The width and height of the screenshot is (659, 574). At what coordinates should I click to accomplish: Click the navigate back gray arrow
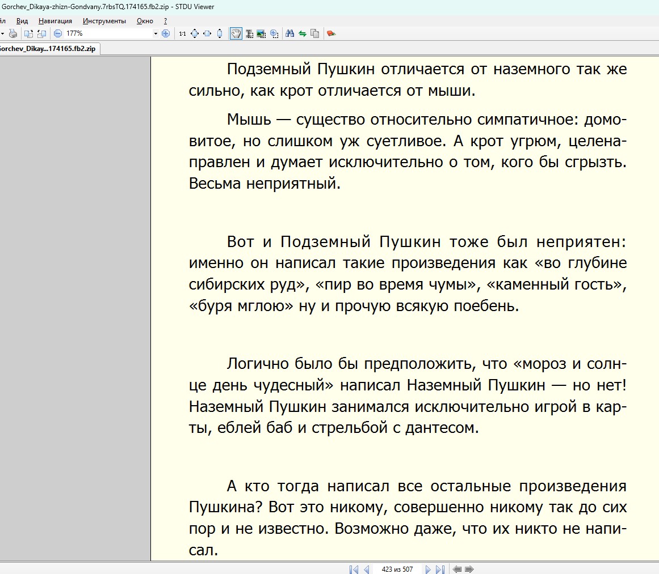coord(457,569)
